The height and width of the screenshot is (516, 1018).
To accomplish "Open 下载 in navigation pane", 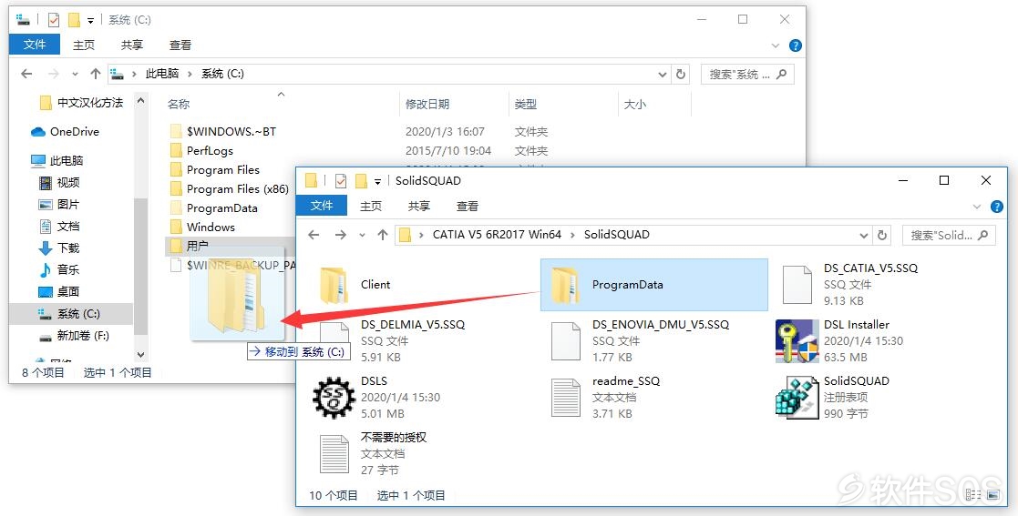I will coord(59,248).
